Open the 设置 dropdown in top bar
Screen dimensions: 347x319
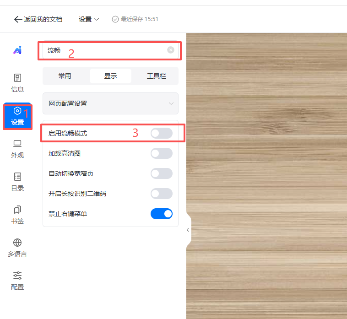(89, 19)
